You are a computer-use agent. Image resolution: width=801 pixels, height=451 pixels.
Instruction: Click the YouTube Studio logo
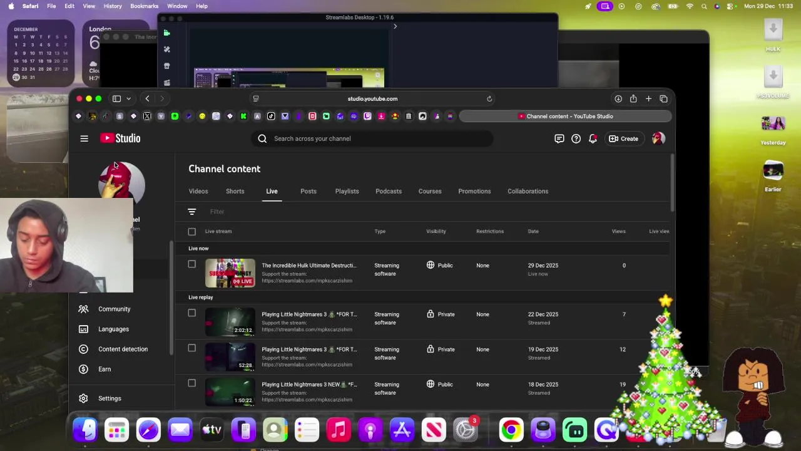(x=120, y=138)
